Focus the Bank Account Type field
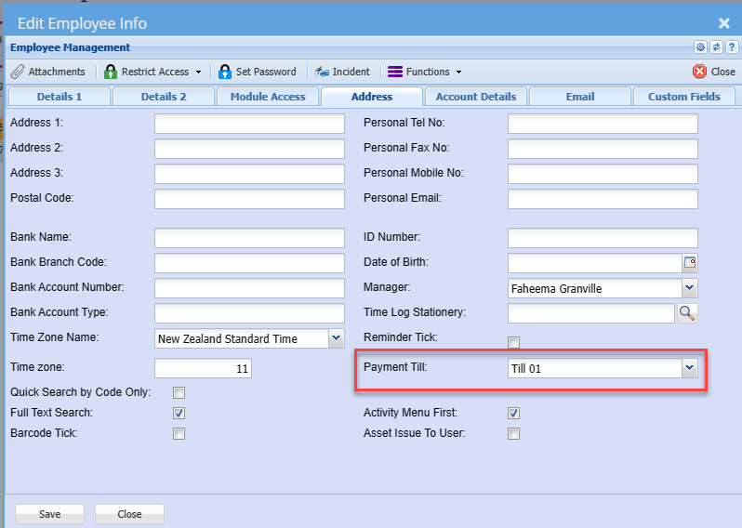This screenshot has width=742, height=528. point(249,313)
